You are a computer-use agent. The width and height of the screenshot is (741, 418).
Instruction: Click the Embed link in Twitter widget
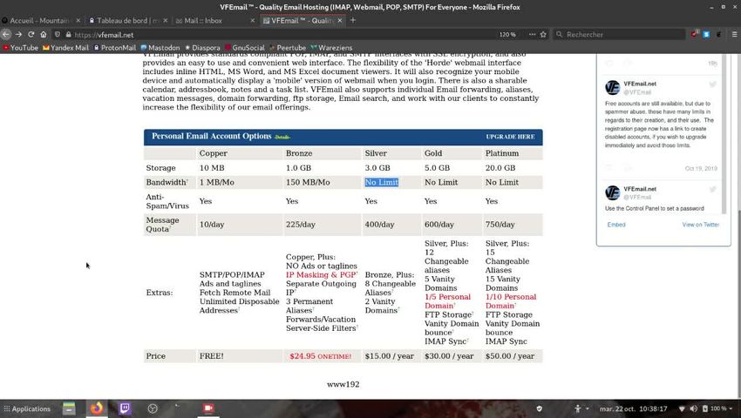pyautogui.click(x=616, y=225)
